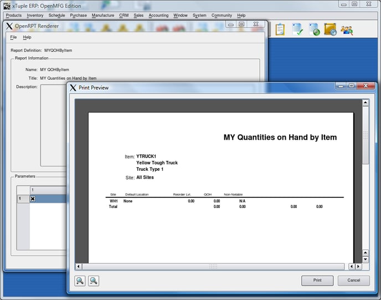Open the File menu in OpenRPT Renderer
Viewport: 381px width, 300px height.
[x=13, y=37]
